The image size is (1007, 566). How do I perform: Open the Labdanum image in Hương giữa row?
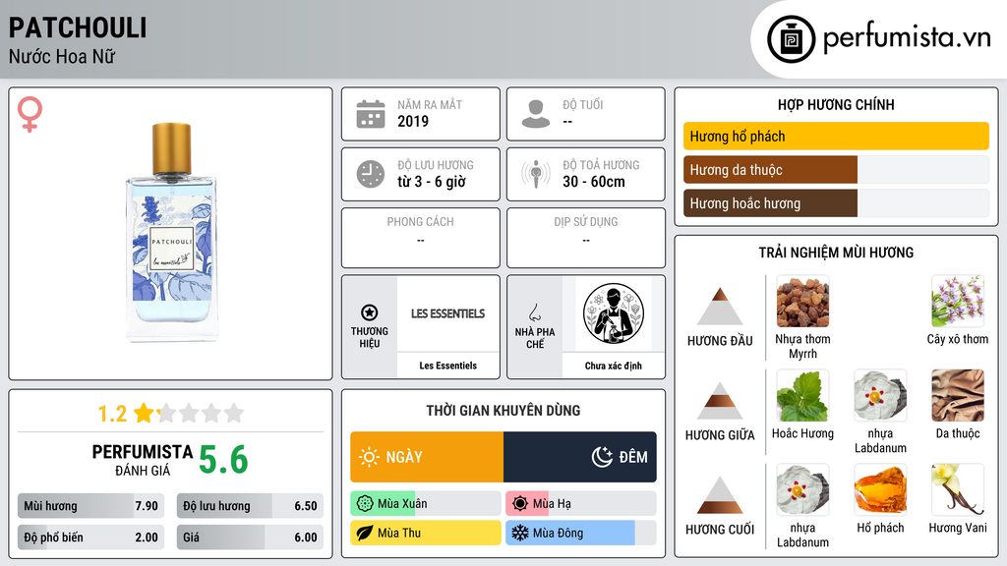(880, 396)
